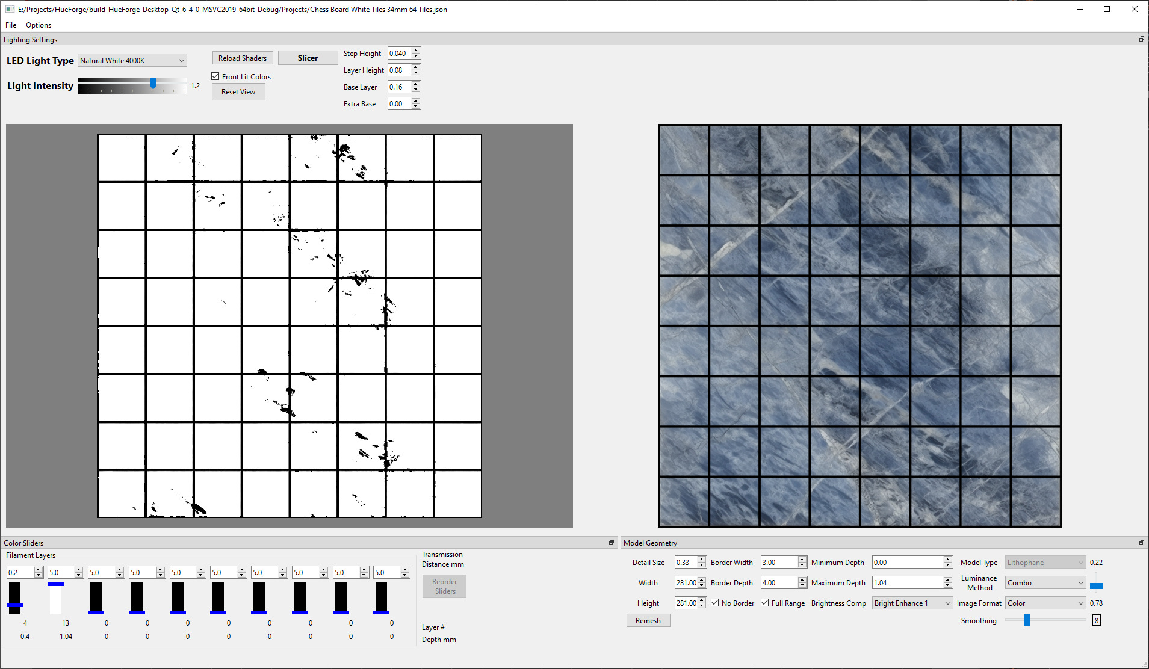
Task: Open the File menu
Action: point(10,25)
